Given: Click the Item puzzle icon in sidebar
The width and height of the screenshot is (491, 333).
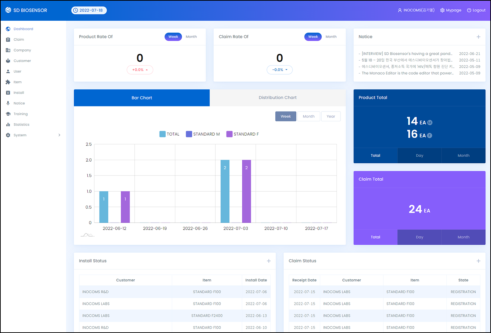Looking at the screenshot, I should pyautogui.click(x=8, y=82).
